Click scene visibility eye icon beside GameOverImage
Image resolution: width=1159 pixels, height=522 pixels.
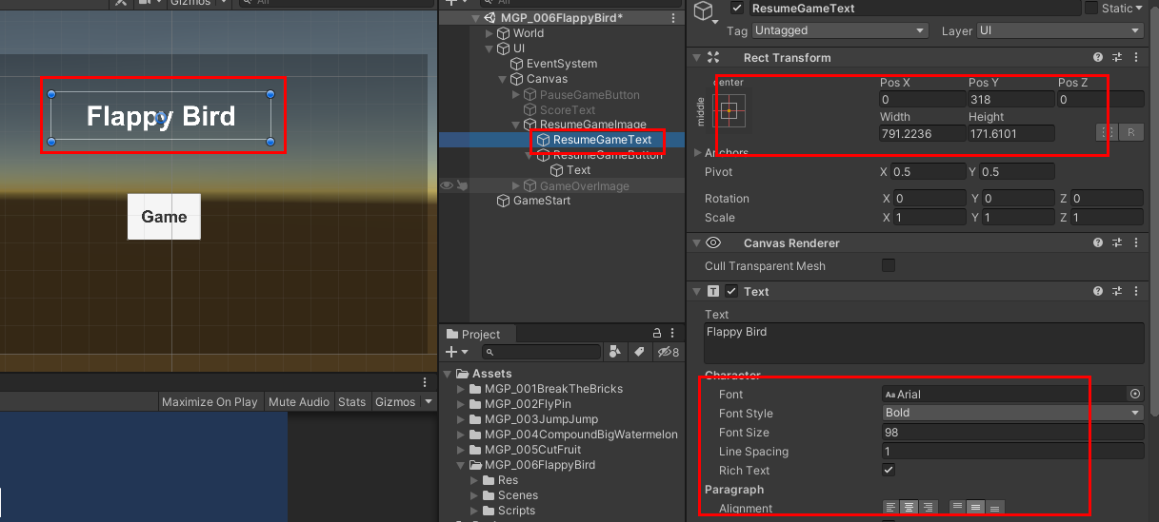click(x=447, y=185)
